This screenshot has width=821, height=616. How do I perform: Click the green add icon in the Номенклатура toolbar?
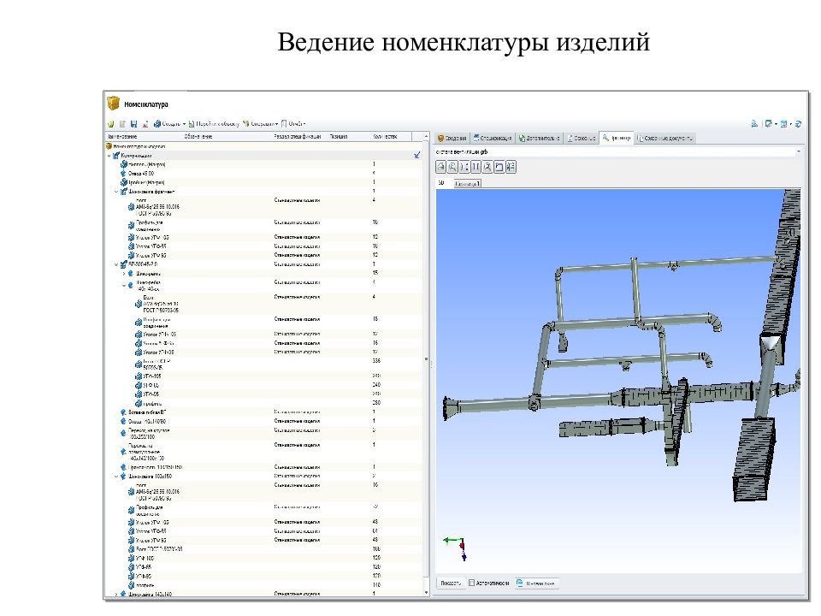click(x=111, y=123)
